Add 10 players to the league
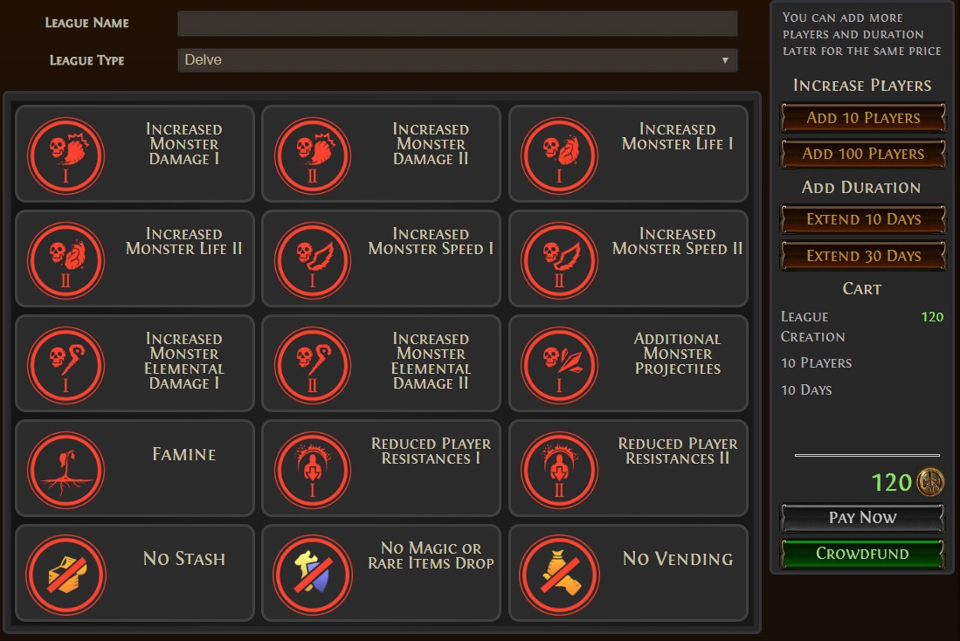 click(863, 118)
